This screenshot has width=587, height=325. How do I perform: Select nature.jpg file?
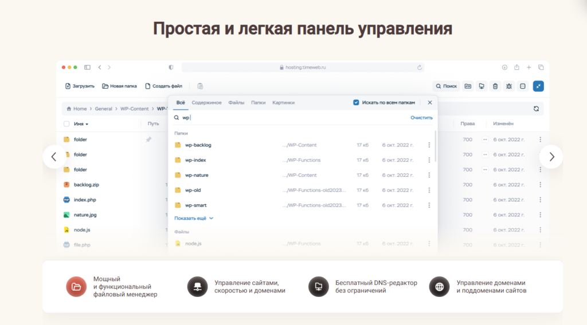85,215
